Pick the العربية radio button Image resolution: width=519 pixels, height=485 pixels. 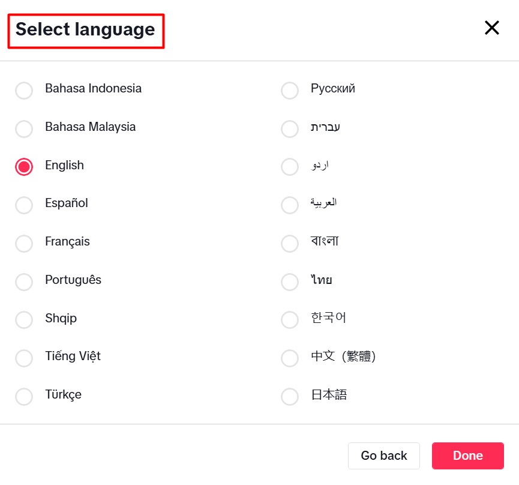pyautogui.click(x=290, y=205)
